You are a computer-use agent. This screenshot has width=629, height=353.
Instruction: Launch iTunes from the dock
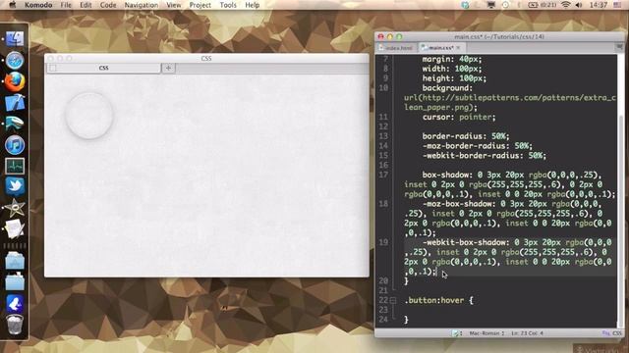[x=15, y=145]
